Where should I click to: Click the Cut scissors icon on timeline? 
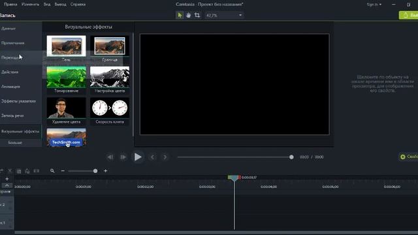click(10, 171)
